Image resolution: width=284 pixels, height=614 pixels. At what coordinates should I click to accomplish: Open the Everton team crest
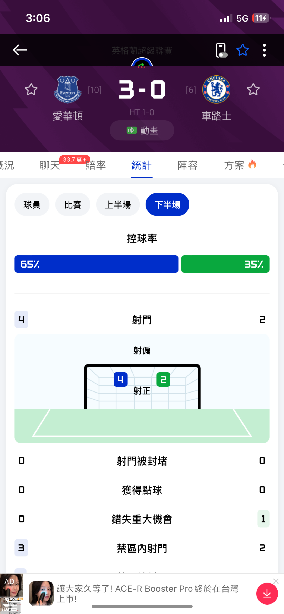click(68, 89)
